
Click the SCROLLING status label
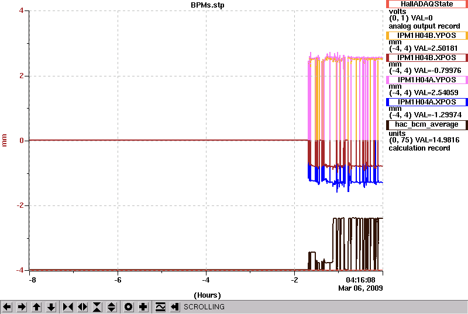click(204, 307)
